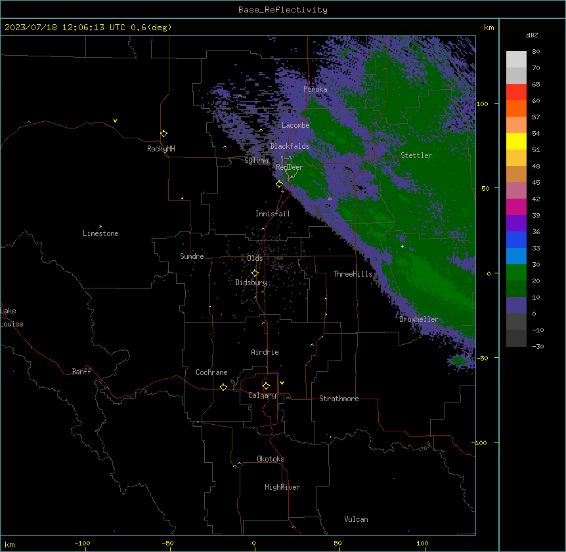Select the orange 57-60 dBZ legend swatch
566x552 pixels.
click(x=516, y=108)
